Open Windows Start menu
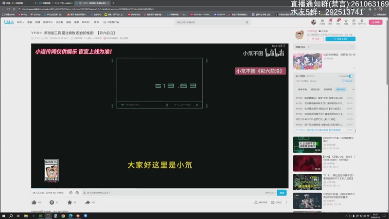Viewport: 389px width, 219px height. pos(3,216)
